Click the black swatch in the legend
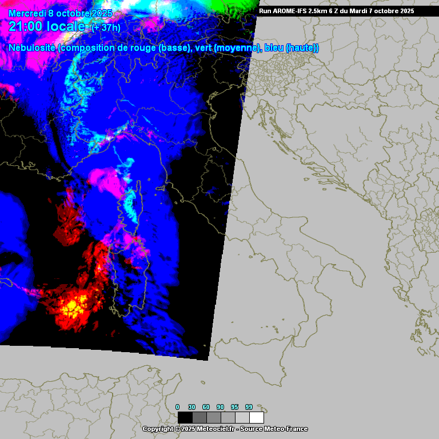Screen dimensions: 439x439 [x=185, y=417]
